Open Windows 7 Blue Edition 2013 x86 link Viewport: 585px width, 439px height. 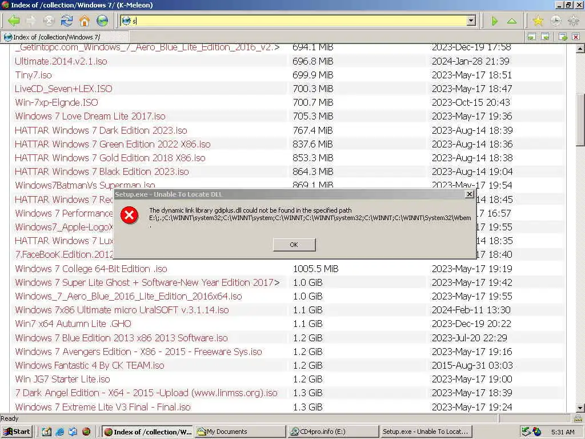pyautogui.click(x=121, y=338)
